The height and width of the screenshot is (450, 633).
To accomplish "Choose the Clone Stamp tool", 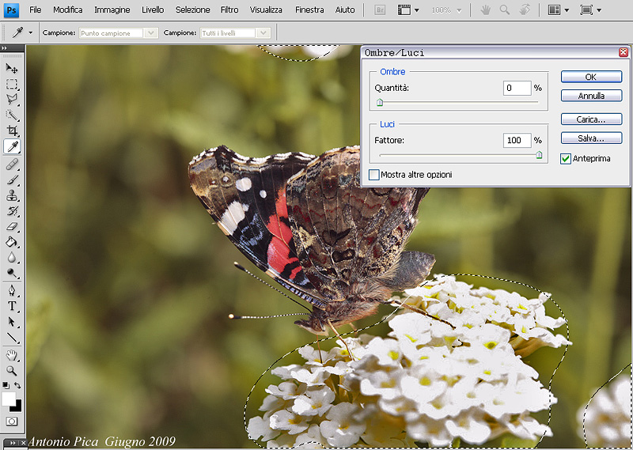I will click(x=12, y=195).
